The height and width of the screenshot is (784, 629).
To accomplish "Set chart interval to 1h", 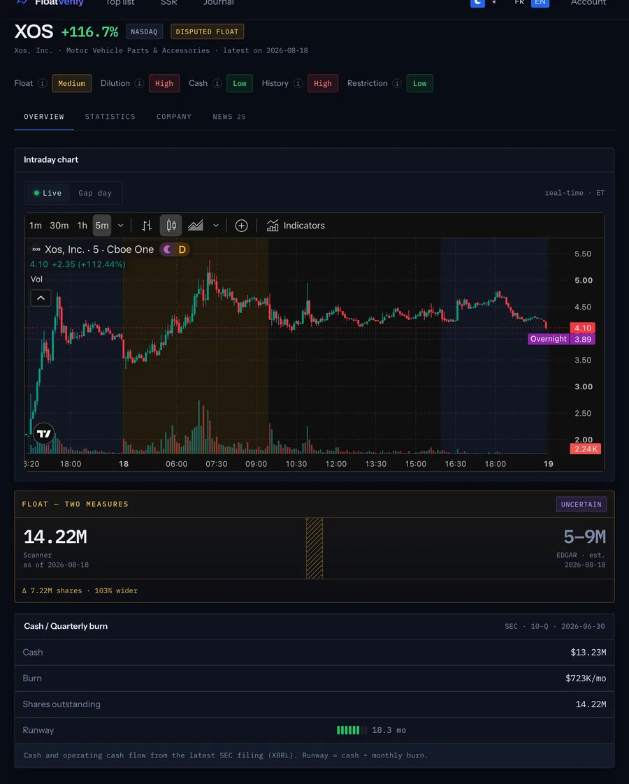I will pyautogui.click(x=82, y=226).
